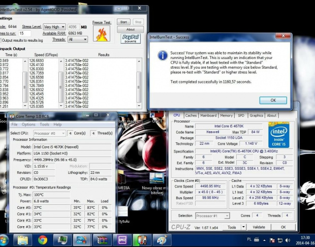
Task: Select the MEDIA folder on desktop
Action: tap(123, 180)
